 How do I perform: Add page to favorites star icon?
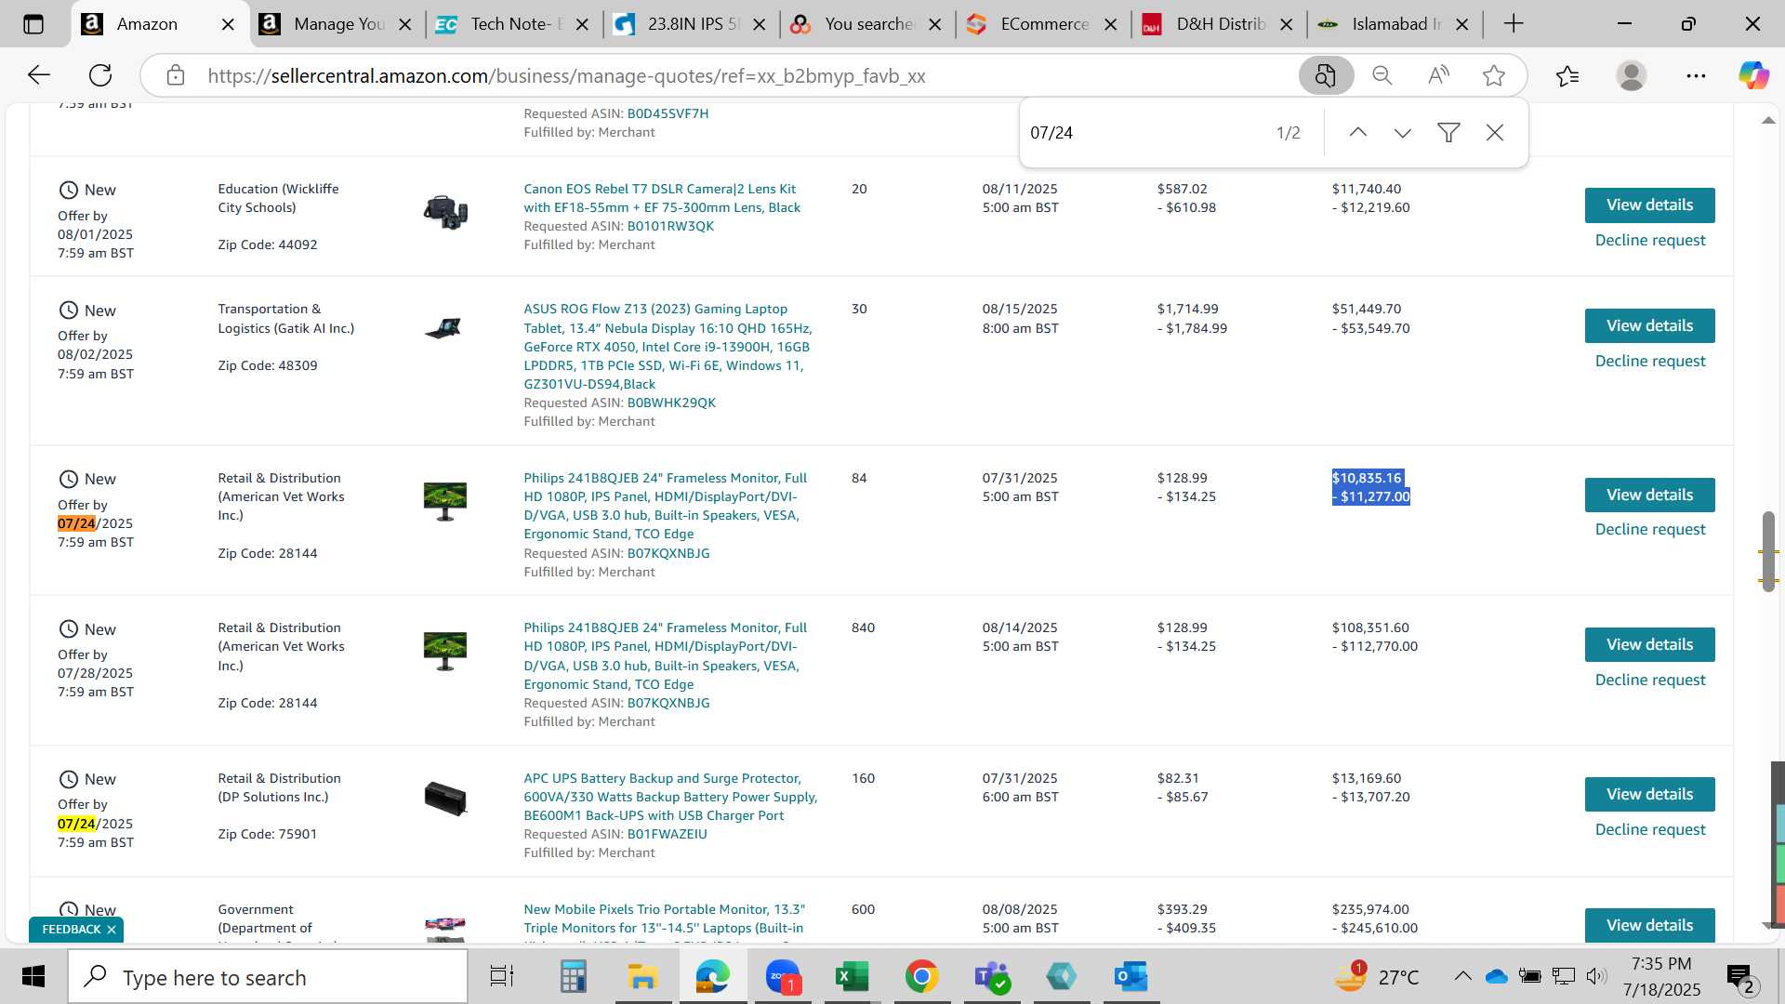click(x=1494, y=75)
